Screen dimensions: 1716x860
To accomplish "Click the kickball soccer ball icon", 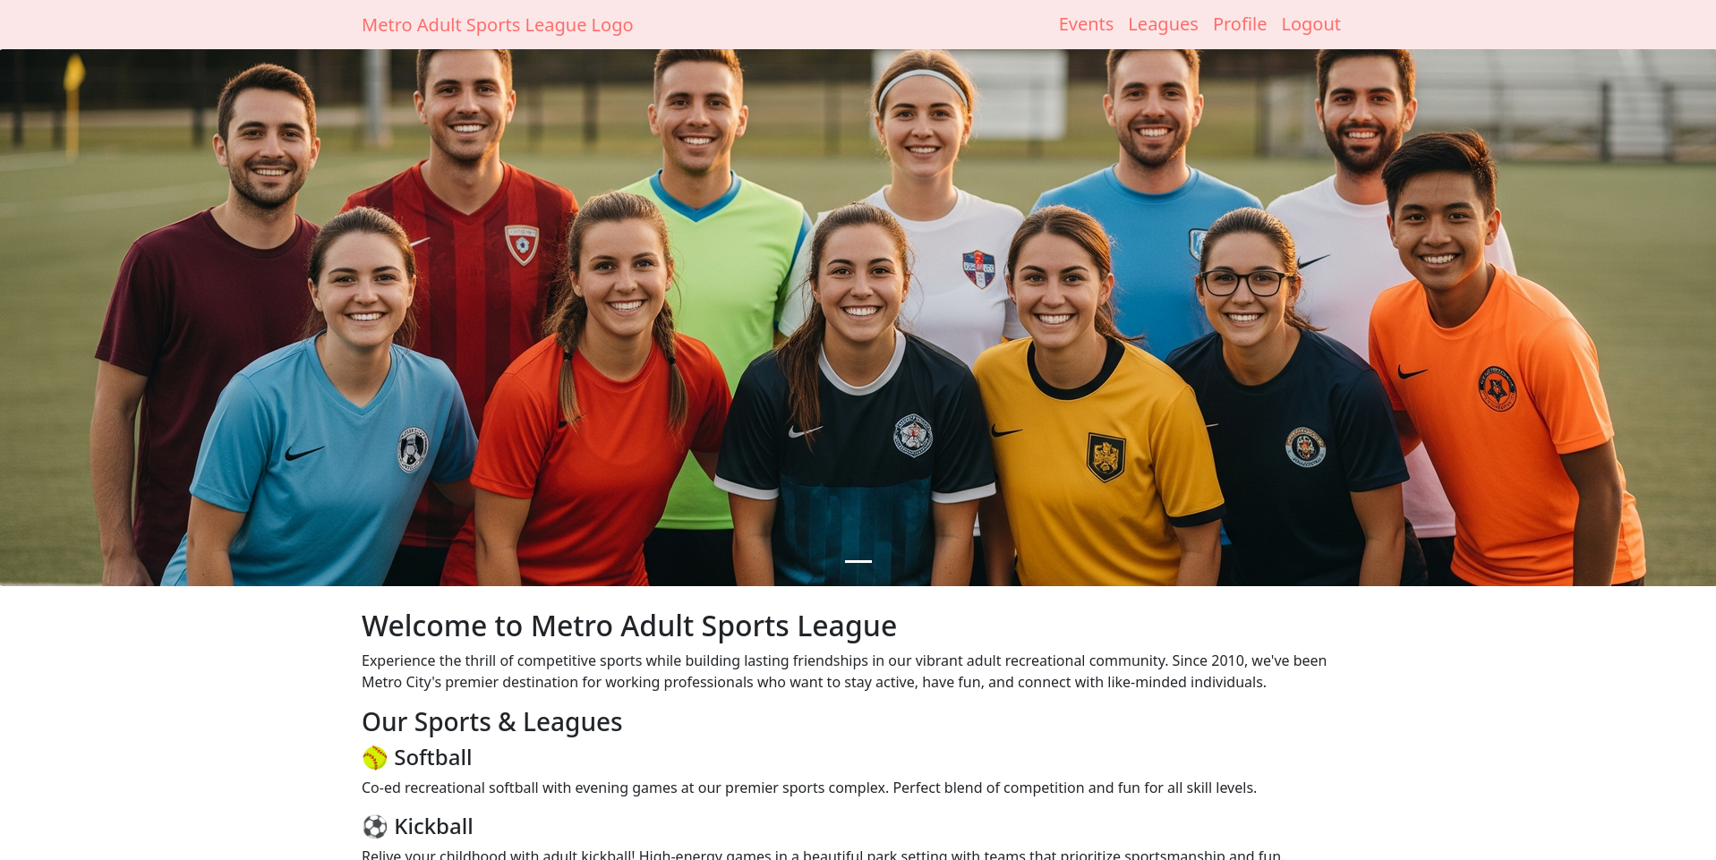I will 374,827.
